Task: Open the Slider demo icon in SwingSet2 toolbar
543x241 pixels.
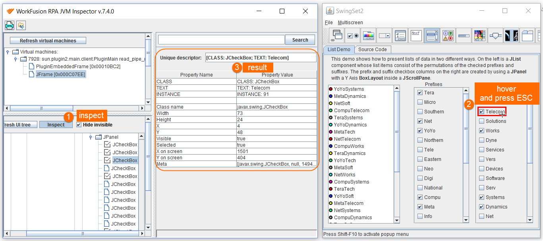Action: pos(496,36)
